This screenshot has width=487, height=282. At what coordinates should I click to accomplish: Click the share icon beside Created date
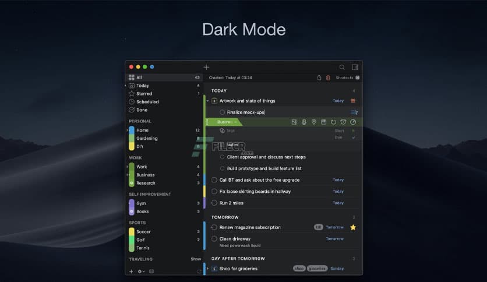pyautogui.click(x=319, y=77)
